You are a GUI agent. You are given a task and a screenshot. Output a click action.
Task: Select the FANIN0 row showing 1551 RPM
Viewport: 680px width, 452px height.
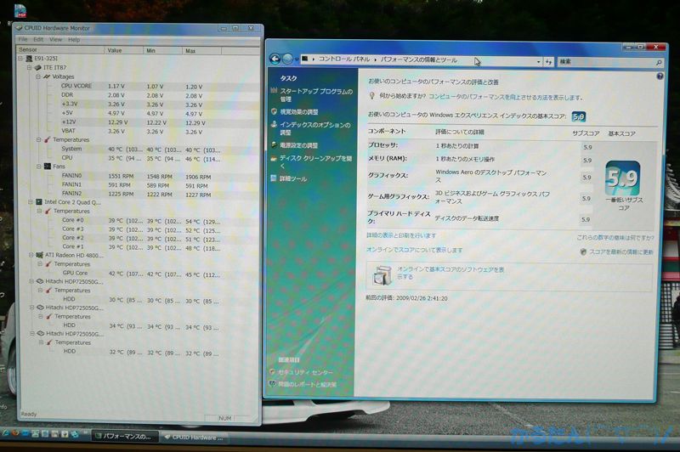click(139, 176)
